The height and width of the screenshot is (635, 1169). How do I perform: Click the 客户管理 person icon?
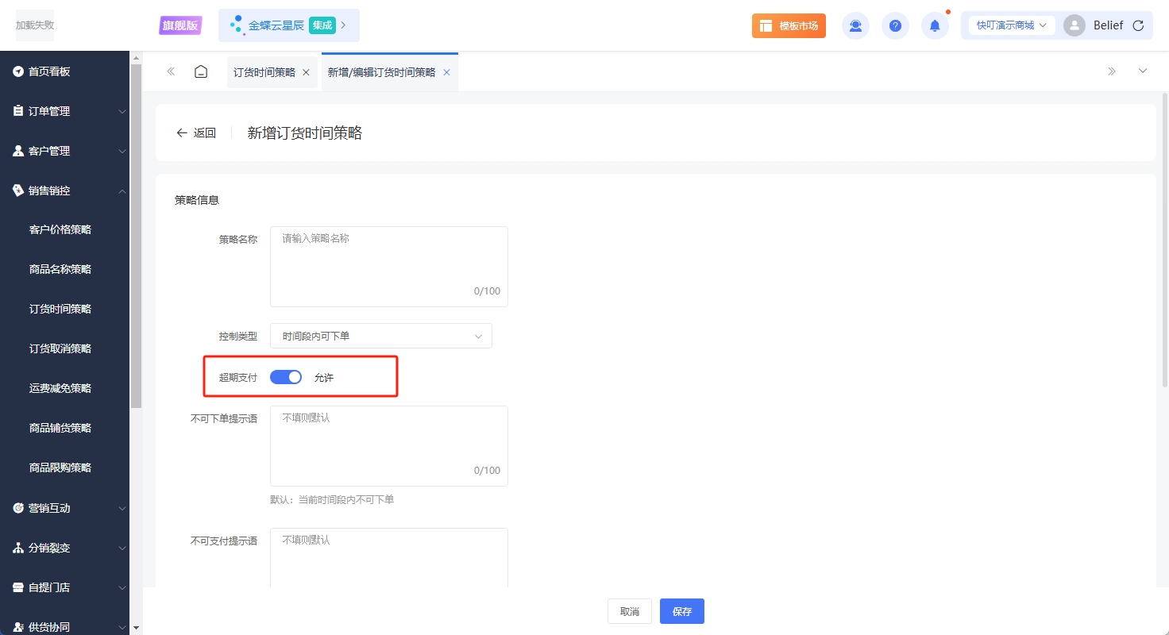pos(18,151)
